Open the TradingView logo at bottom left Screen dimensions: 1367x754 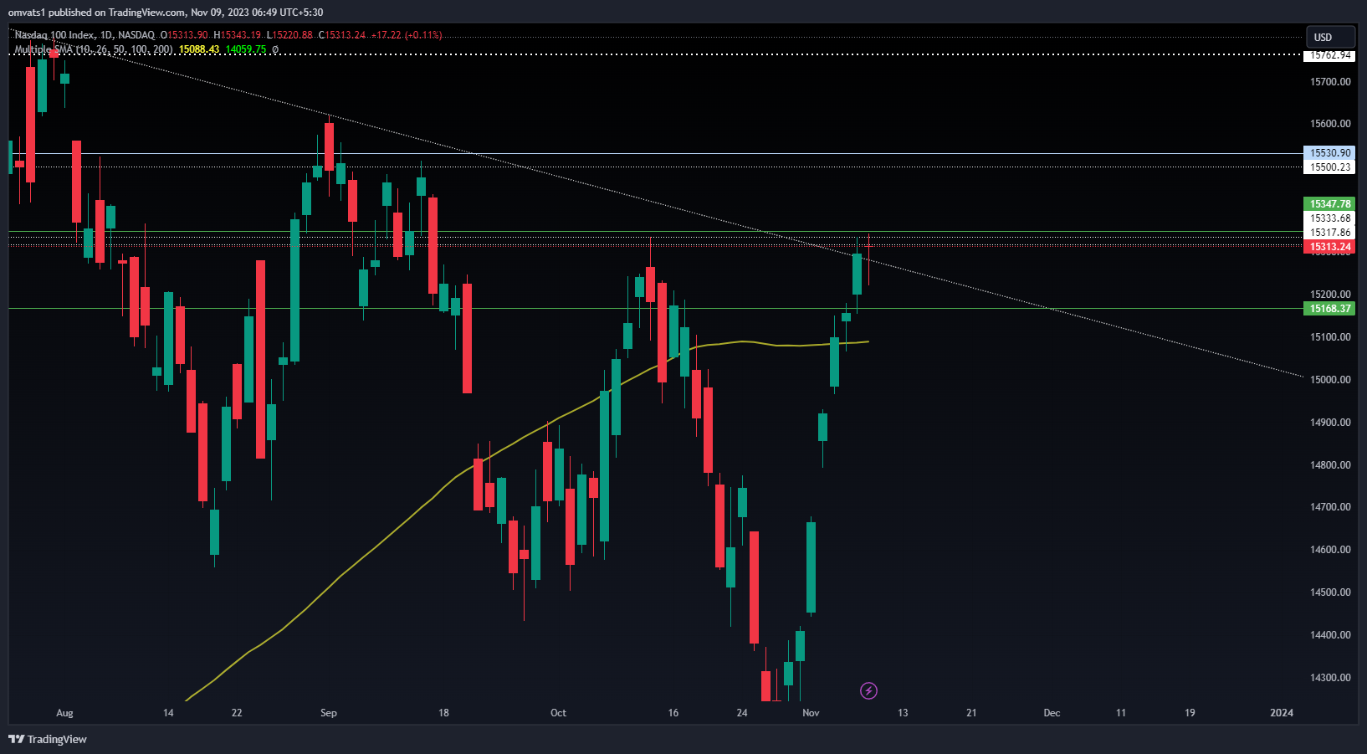tap(48, 739)
